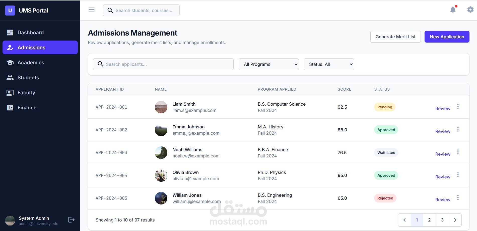Click Noah Williams' avatar thumbnail

click(x=161, y=153)
